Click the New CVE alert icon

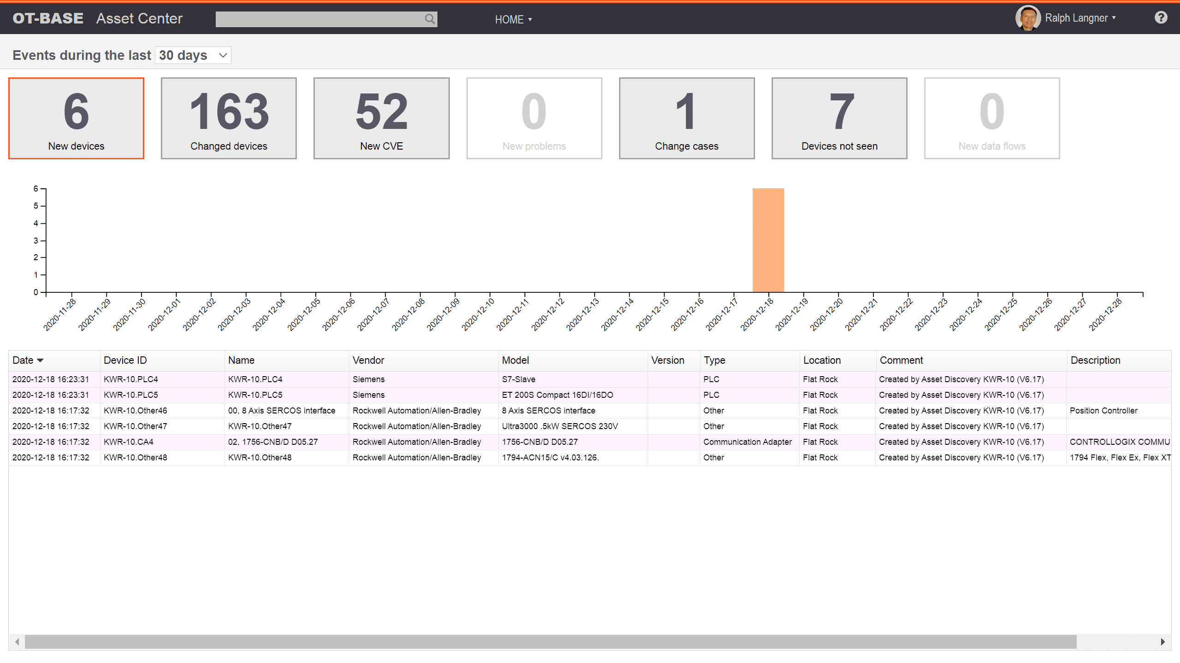pos(382,118)
